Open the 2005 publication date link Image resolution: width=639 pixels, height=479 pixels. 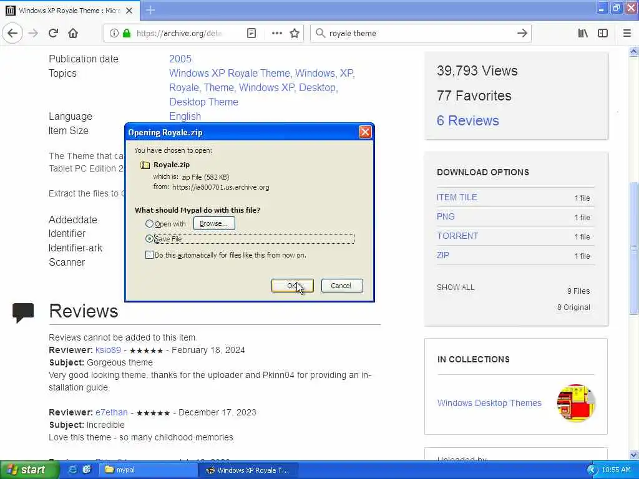click(180, 59)
